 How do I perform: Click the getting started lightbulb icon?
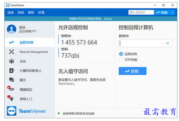click(11, 98)
